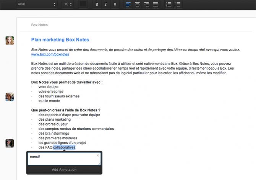
Task: Click the line 'des premières moutures'
Action: tap(58, 138)
